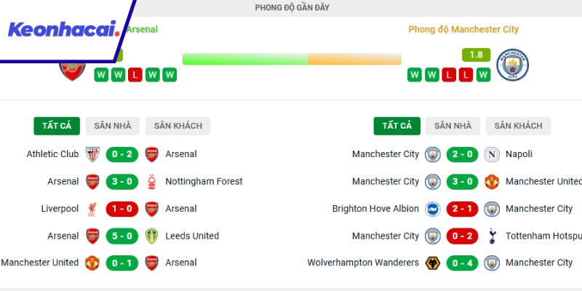Click the Athletic Club team badge
Image resolution: width=582 pixels, height=291 pixels.
[x=92, y=154]
